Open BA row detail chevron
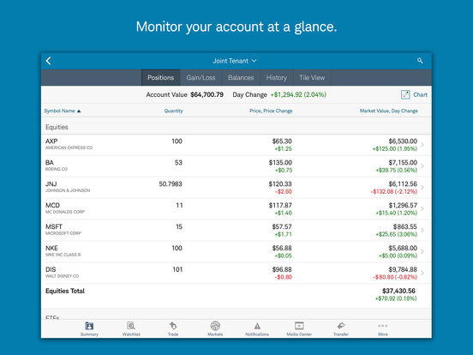 [422, 166]
